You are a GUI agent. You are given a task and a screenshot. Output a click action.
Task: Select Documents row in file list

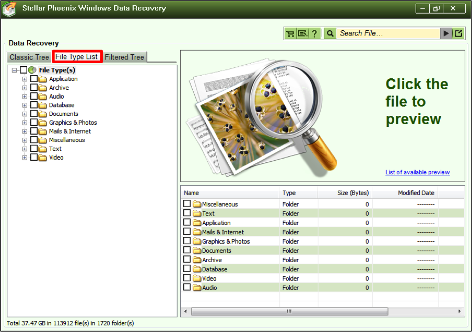(x=322, y=251)
